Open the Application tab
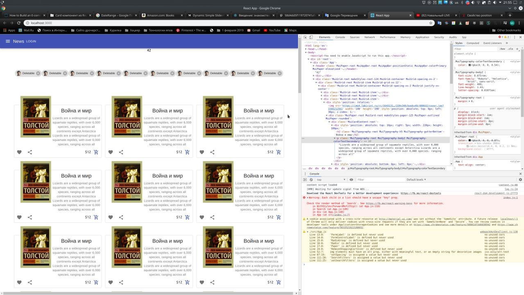The image size is (524, 295). point(422,37)
